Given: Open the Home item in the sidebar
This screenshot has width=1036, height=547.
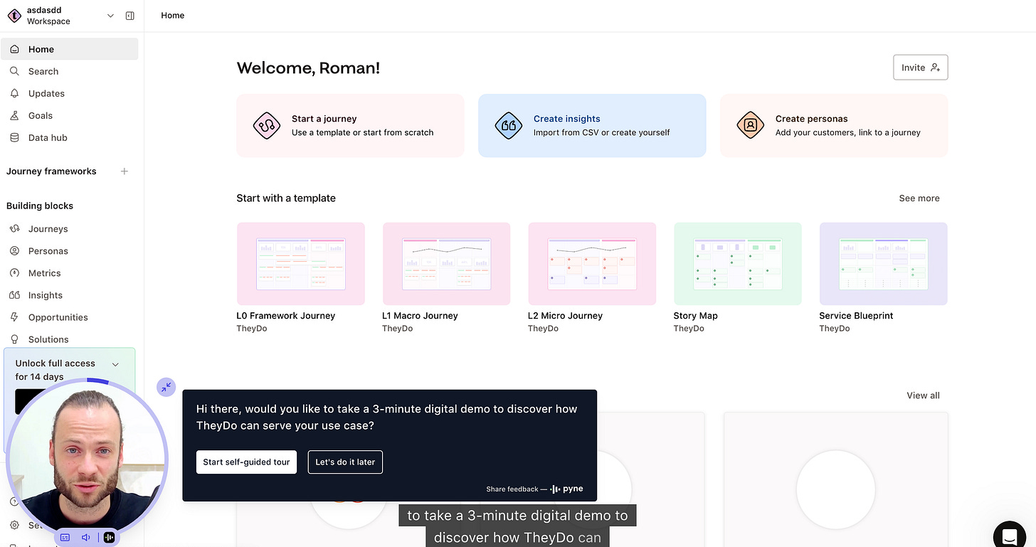Looking at the screenshot, I should point(69,49).
